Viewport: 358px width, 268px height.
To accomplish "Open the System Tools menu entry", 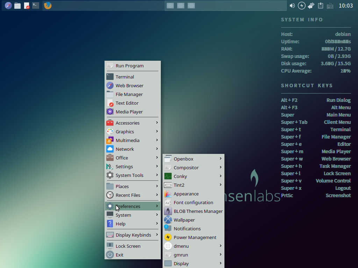I will tap(133, 175).
